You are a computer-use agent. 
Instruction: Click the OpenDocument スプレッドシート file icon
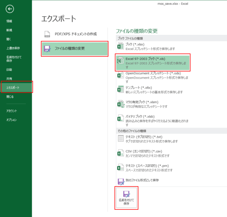121,75
